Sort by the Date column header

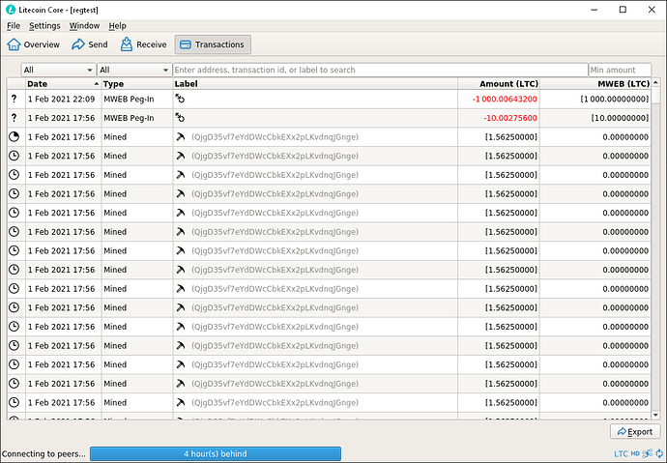tap(64, 84)
